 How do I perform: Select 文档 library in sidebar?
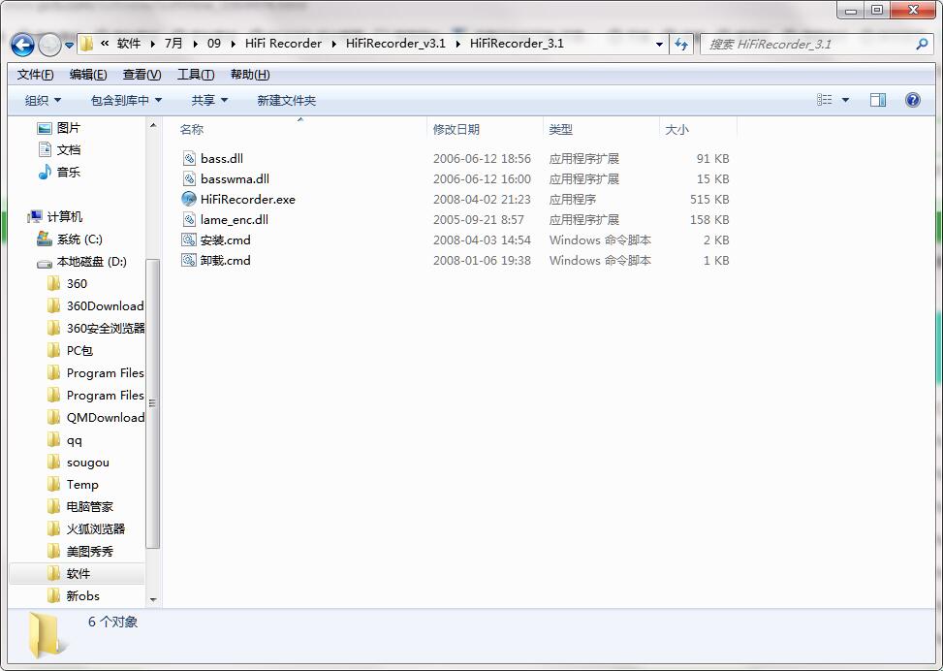58,150
